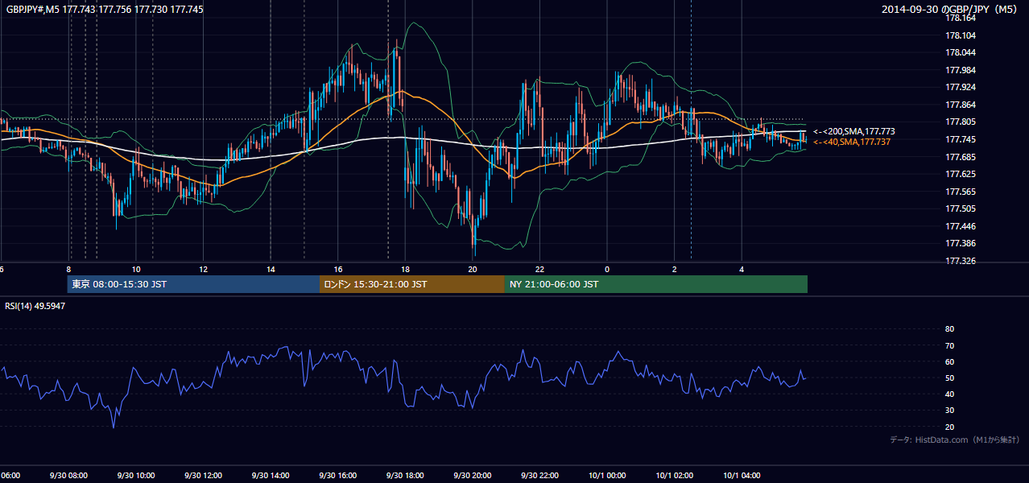This screenshot has width=1029, height=483.
Task: Click price axis label 177.745
Action: (961, 139)
